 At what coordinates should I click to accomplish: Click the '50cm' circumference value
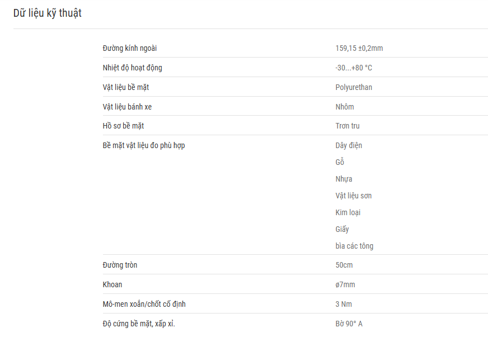coord(344,265)
